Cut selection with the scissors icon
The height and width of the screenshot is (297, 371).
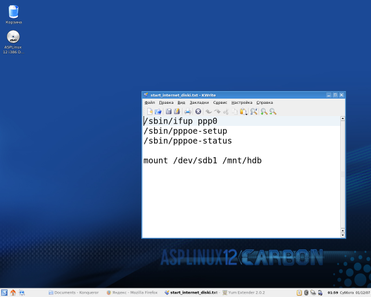pos(226,111)
